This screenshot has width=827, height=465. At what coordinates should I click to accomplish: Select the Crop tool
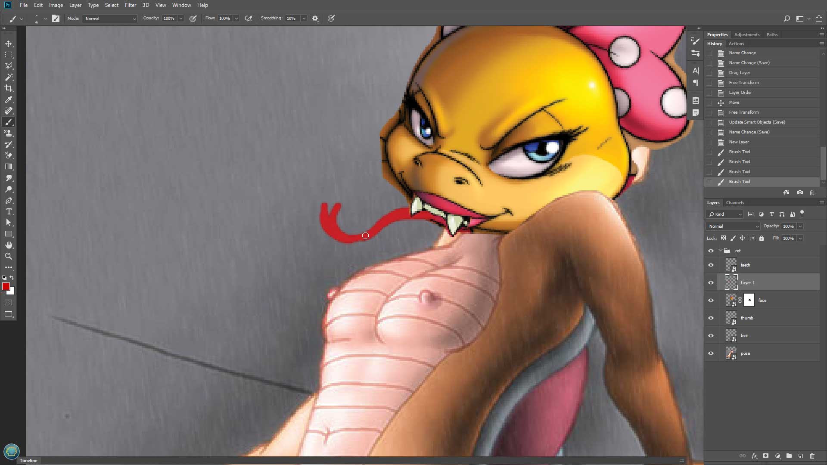tap(9, 88)
